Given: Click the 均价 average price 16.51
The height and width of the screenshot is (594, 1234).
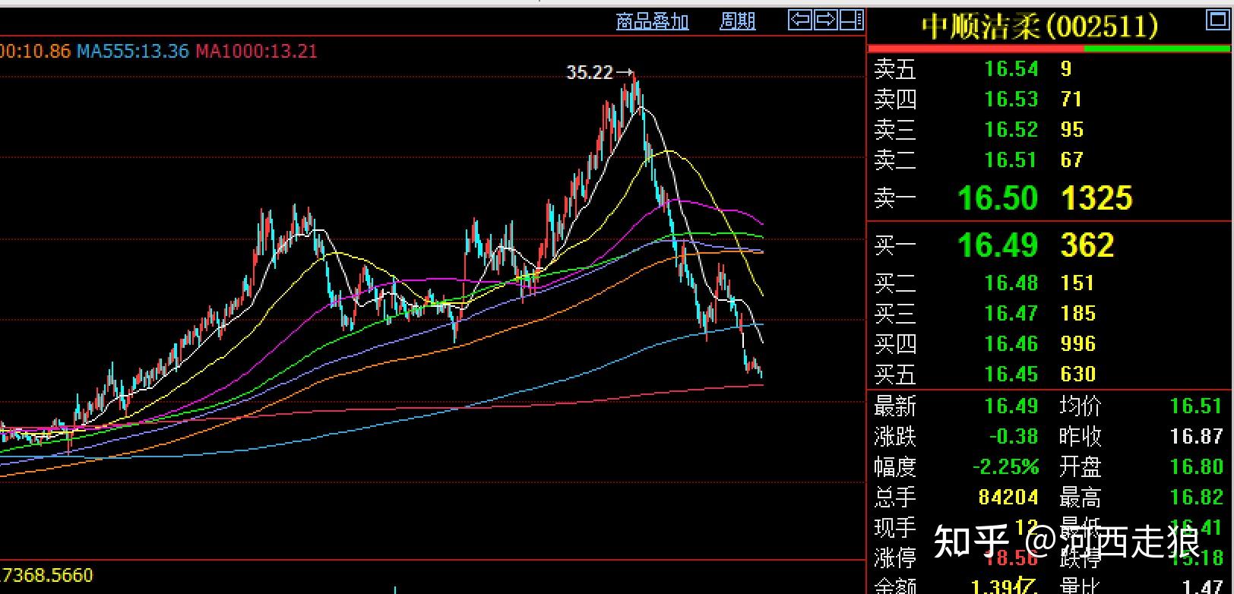Looking at the screenshot, I should point(1196,406).
